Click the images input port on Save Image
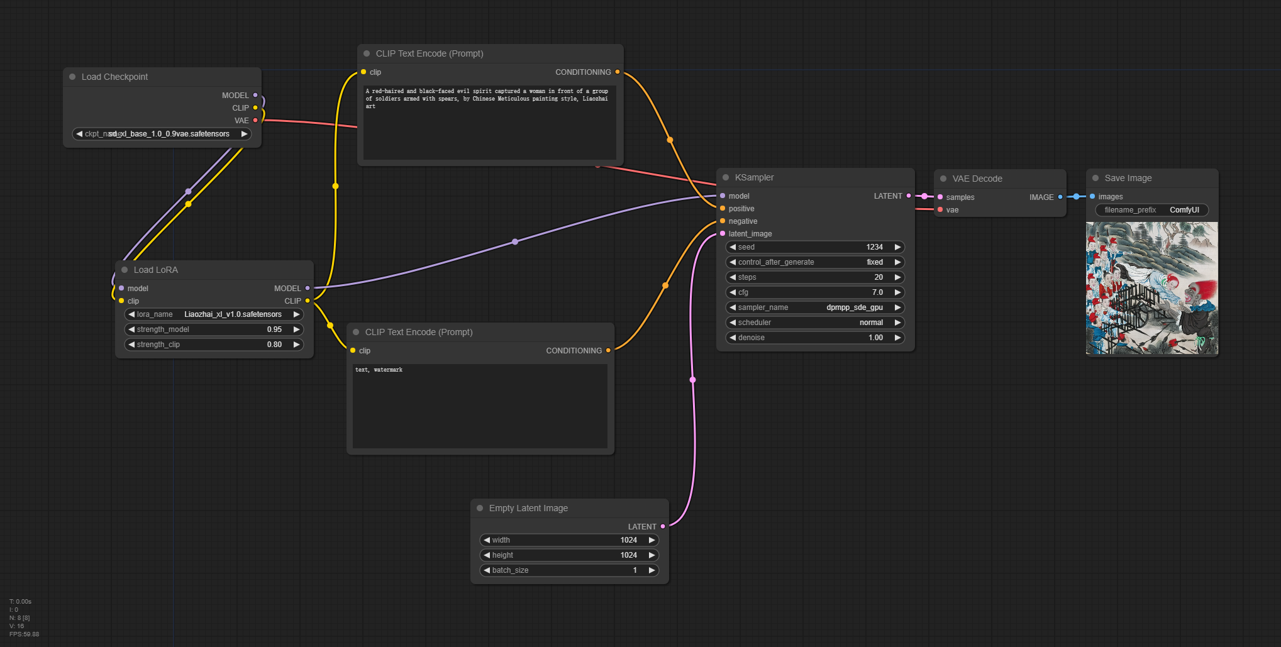Image resolution: width=1281 pixels, height=647 pixels. [x=1092, y=197]
